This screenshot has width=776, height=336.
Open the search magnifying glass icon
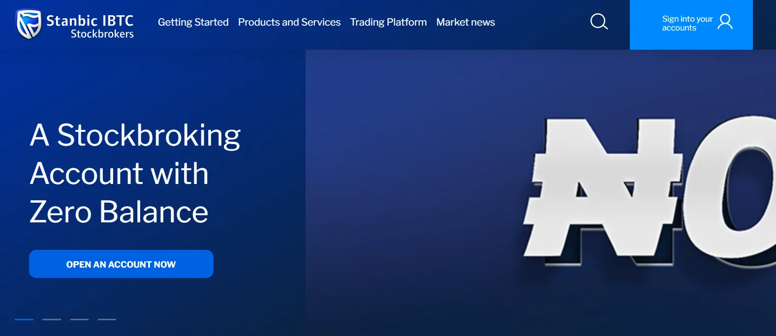[x=599, y=22]
